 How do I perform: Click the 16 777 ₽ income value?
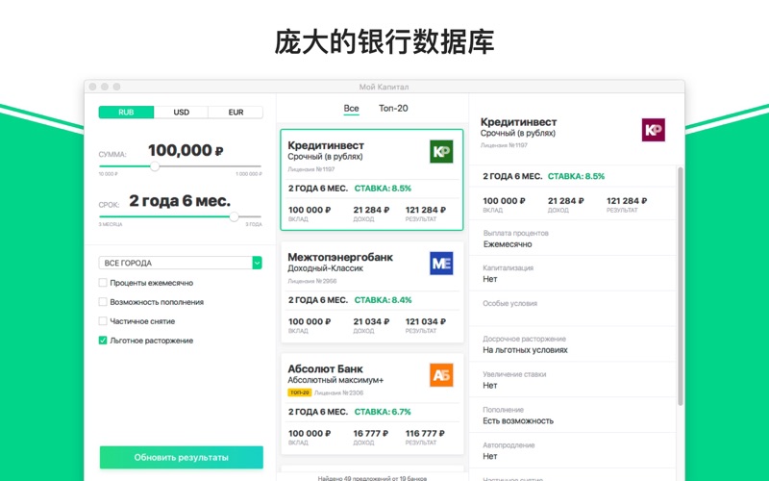tap(371, 434)
